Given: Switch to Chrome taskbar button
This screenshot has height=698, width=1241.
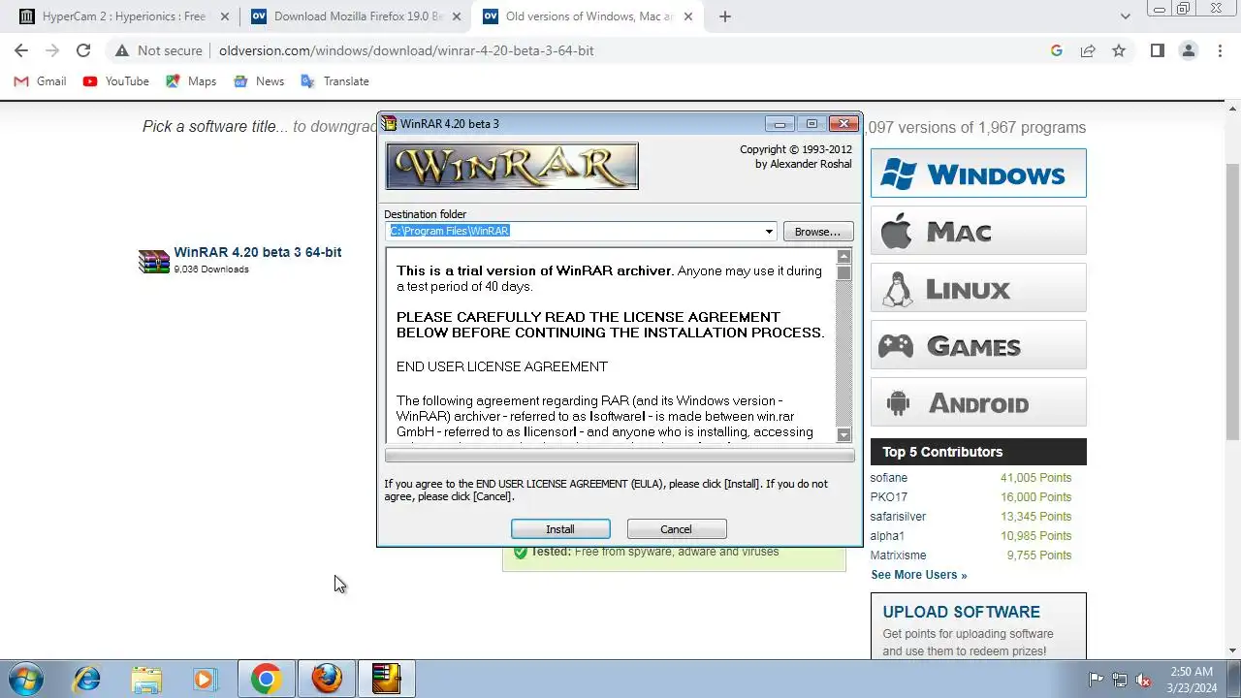Looking at the screenshot, I should (266, 679).
